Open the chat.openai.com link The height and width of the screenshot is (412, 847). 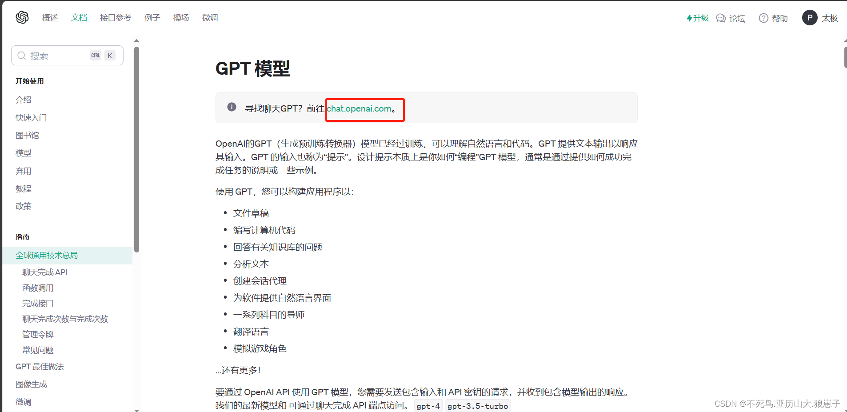coord(359,109)
